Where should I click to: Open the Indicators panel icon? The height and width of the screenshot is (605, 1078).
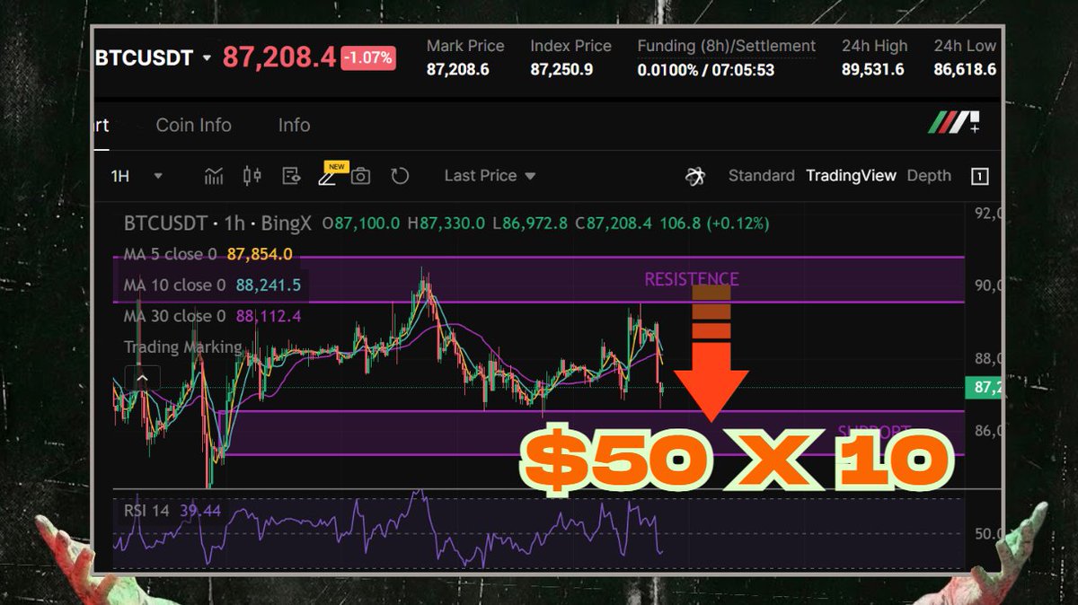click(x=213, y=176)
